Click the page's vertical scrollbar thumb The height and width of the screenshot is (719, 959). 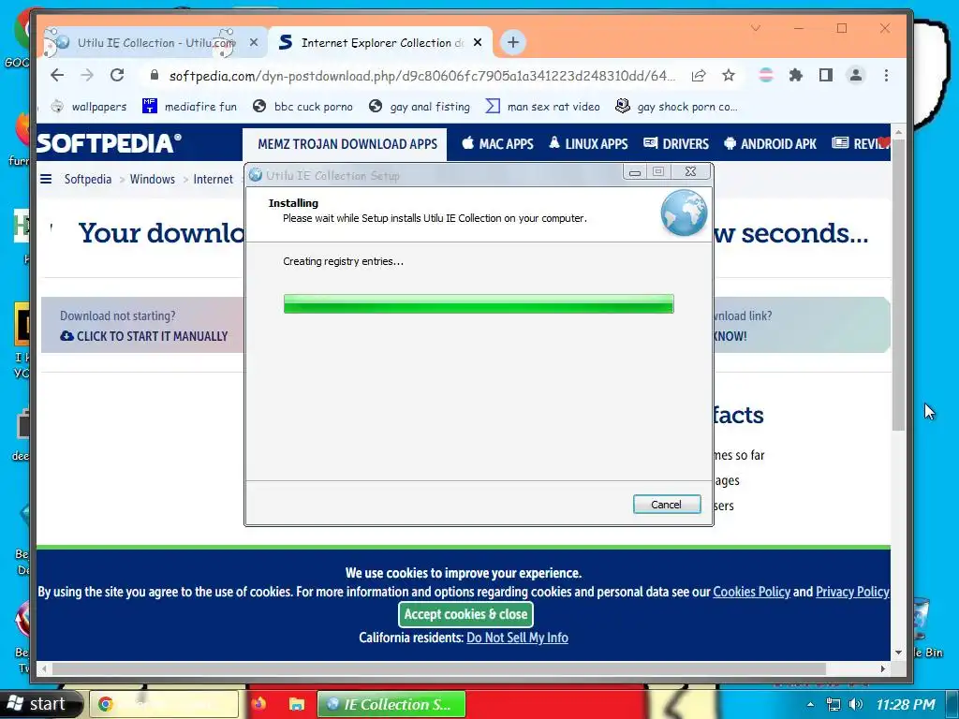[898, 285]
